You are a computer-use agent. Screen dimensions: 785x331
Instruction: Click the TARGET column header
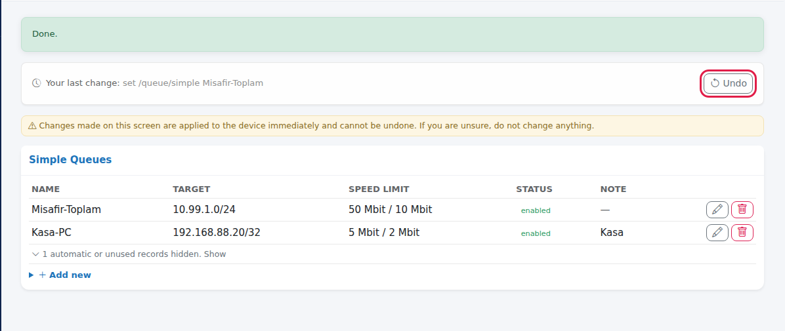pos(191,189)
